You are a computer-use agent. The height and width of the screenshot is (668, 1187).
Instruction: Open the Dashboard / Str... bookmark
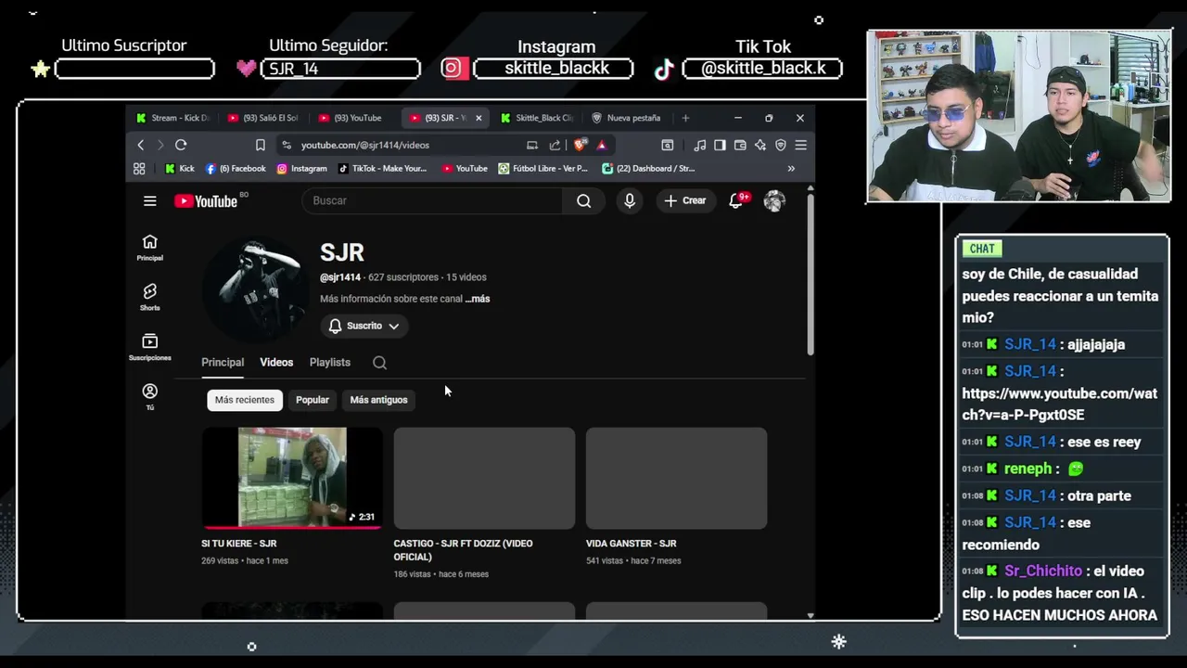pos(648,169)
